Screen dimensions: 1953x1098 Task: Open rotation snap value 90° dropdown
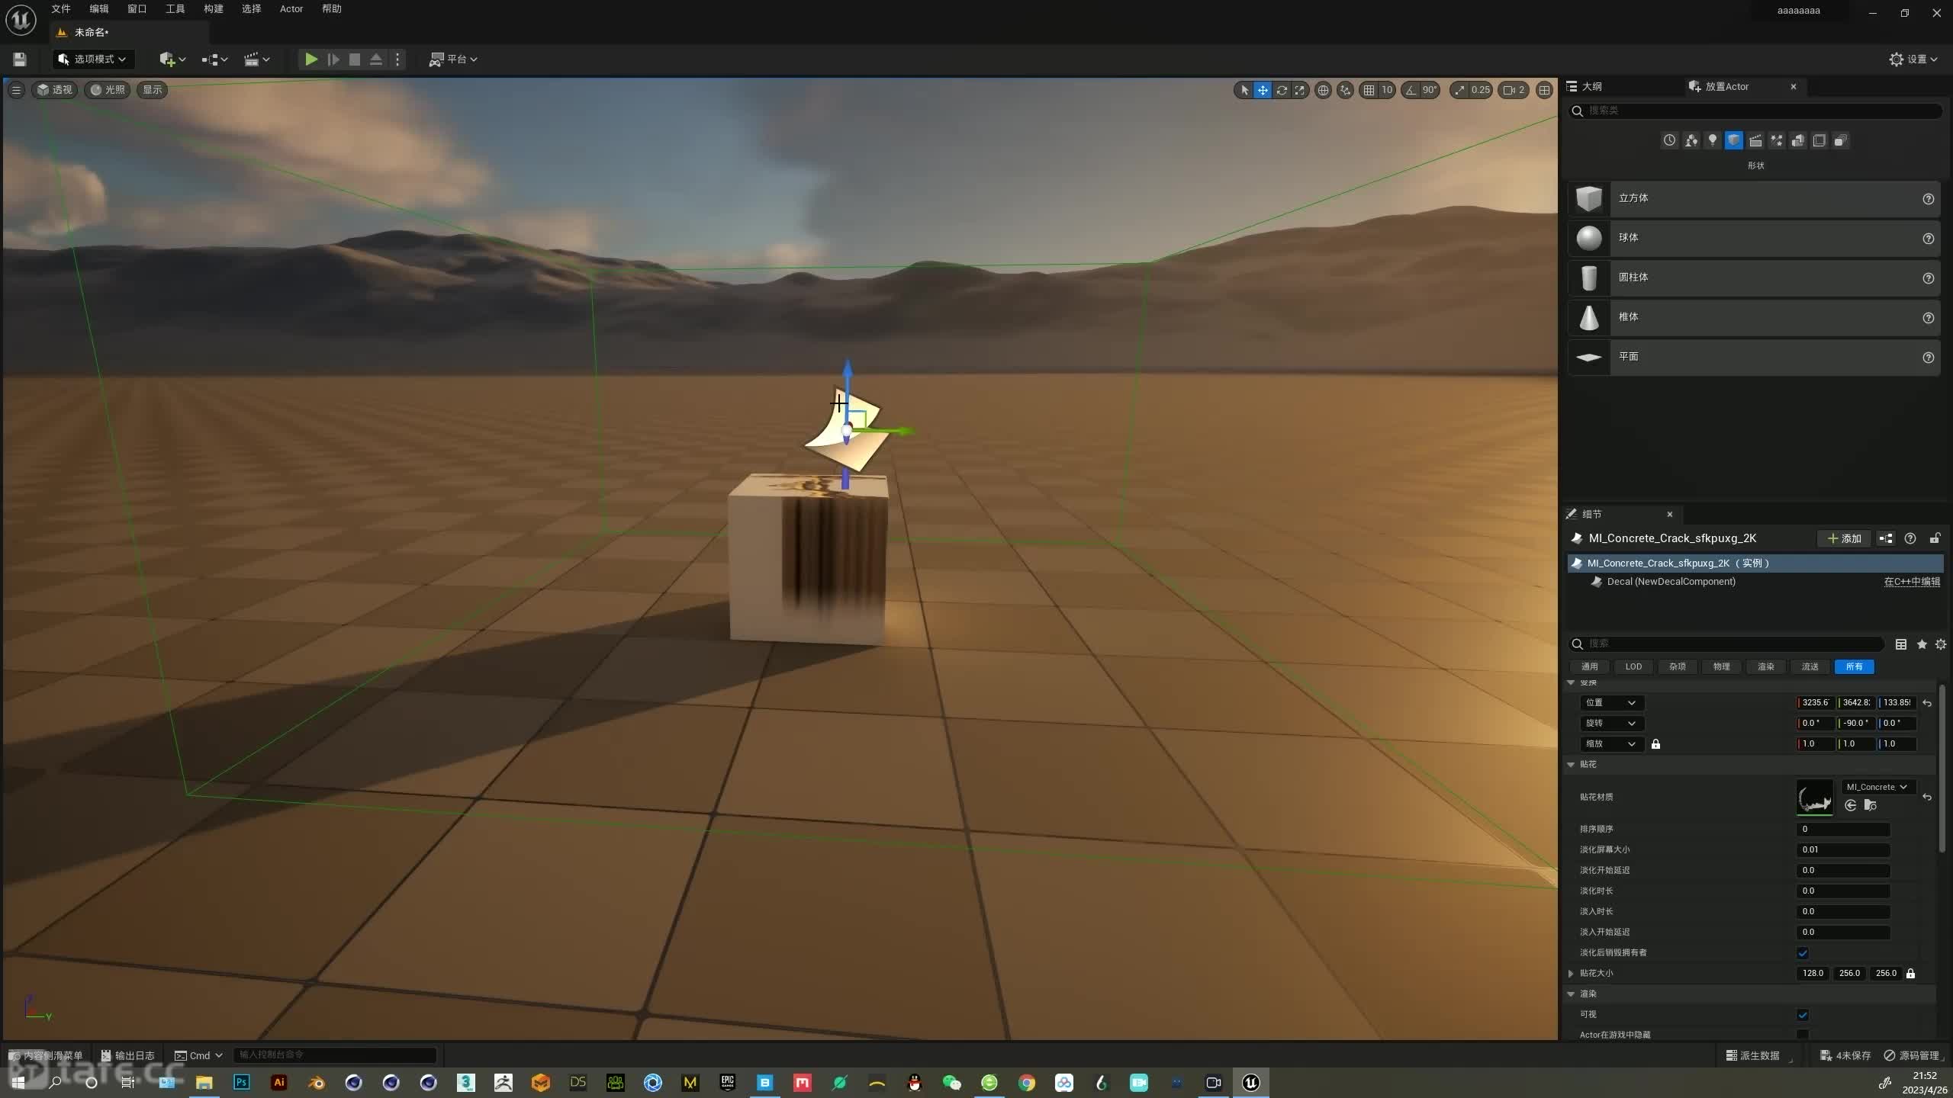point(1430,90)
